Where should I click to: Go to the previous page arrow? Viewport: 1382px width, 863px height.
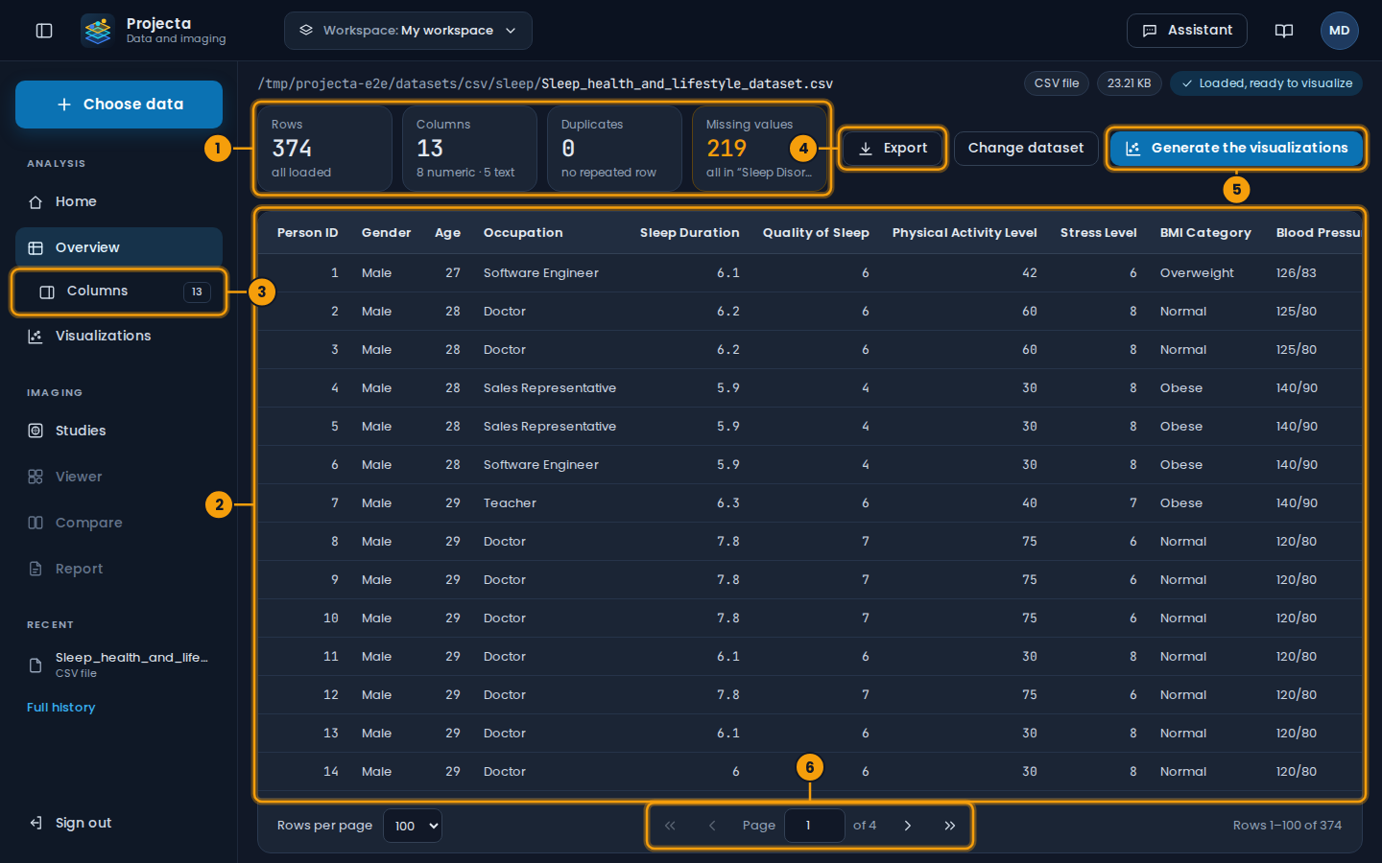click(712, 826)
